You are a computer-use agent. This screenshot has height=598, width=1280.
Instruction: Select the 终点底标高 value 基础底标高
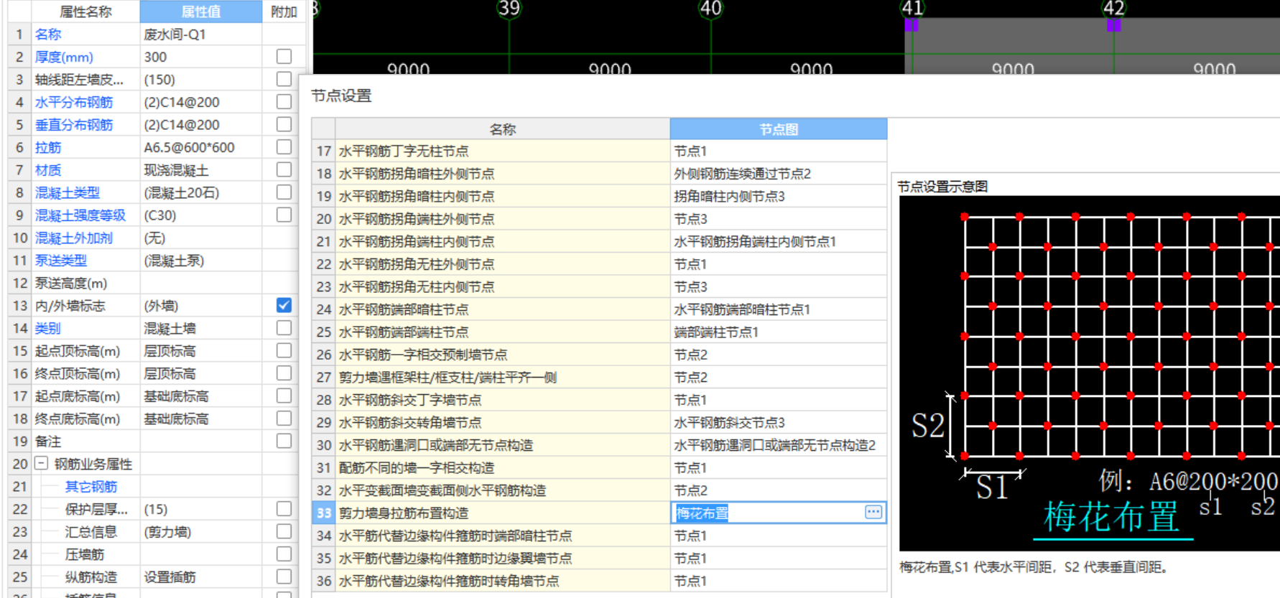pos(201,419)
